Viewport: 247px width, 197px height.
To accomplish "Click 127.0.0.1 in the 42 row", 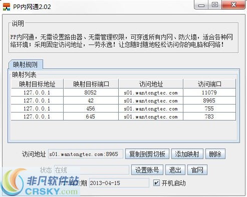I will [37, 100].
